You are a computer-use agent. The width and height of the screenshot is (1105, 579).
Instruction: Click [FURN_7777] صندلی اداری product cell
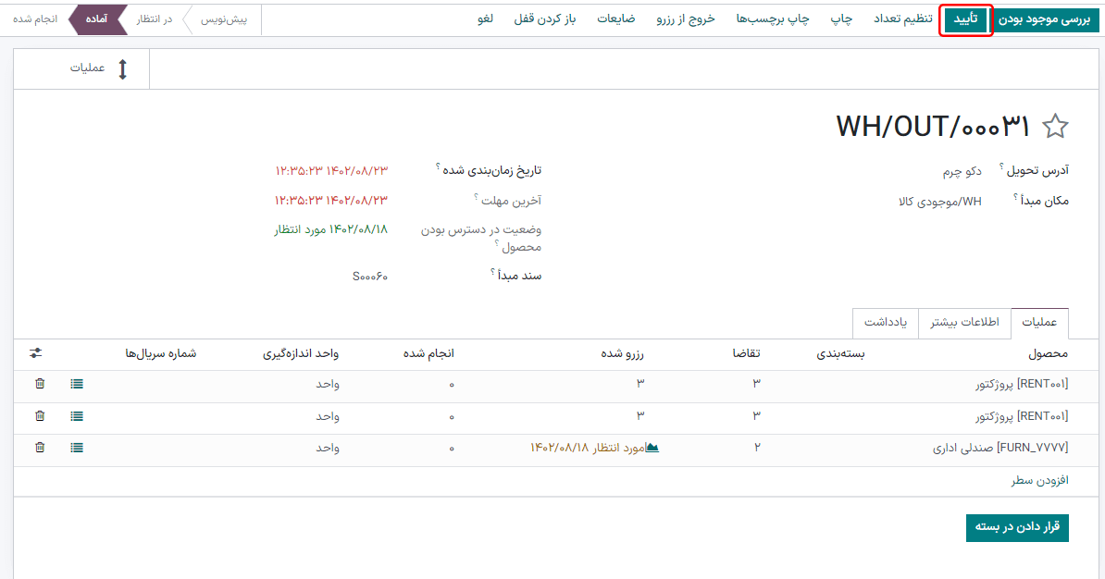pyautogui.click(x=1000, y=448)
